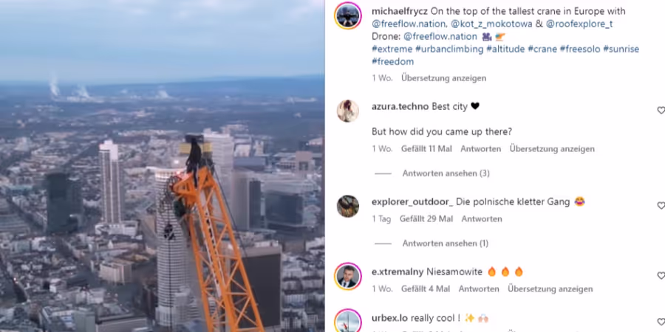
Task: View likes on explorer_outdoor_ comment
Action: (x=426, y=219)
